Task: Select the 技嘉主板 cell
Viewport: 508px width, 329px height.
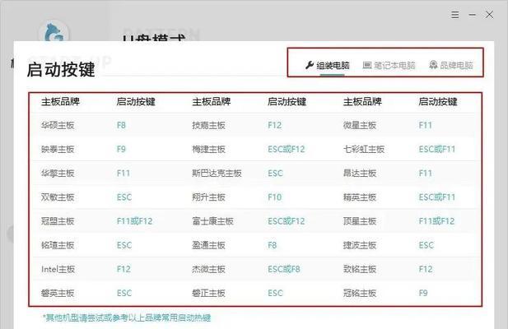Action: 208,125
